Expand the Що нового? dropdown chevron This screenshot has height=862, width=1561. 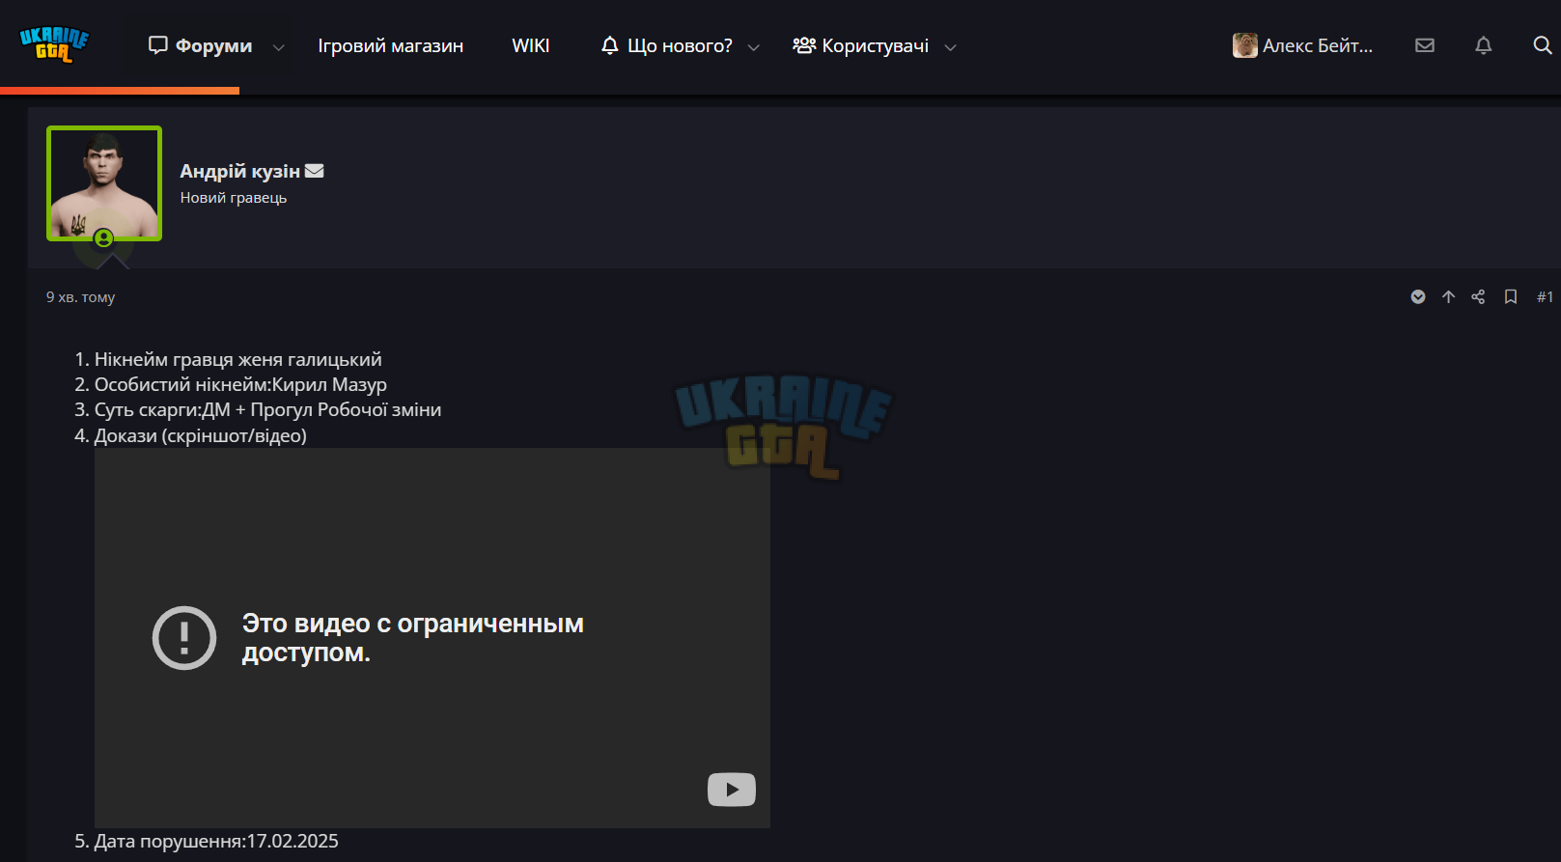(754, 46)
